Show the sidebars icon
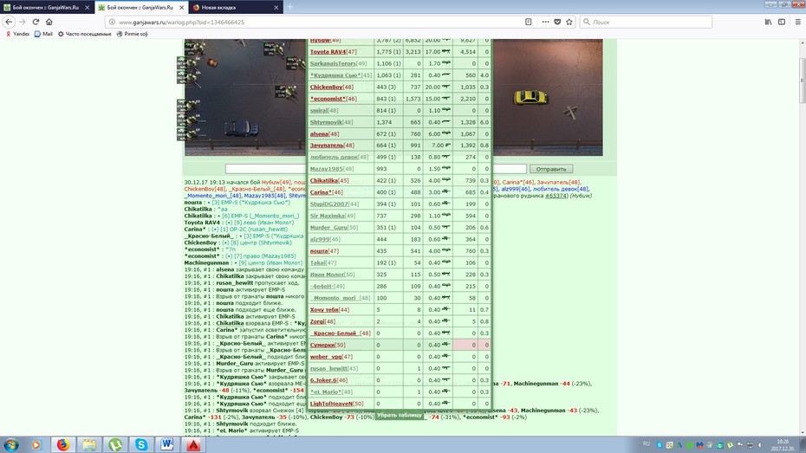This screenshot has height=453, width=806. (x=782, y=22)
